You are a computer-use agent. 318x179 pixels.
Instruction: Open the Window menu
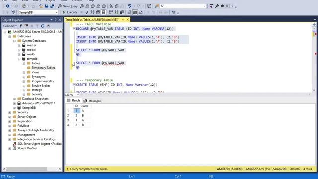[78, 1]
